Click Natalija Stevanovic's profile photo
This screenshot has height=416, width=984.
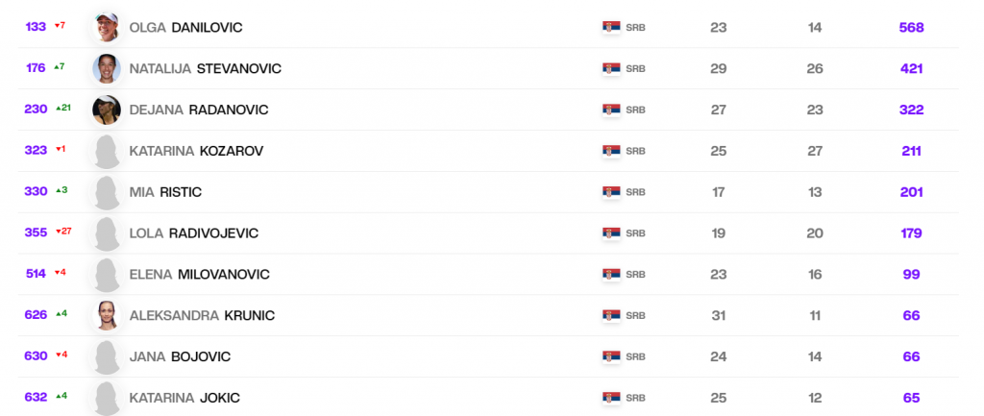pos(106,68)
